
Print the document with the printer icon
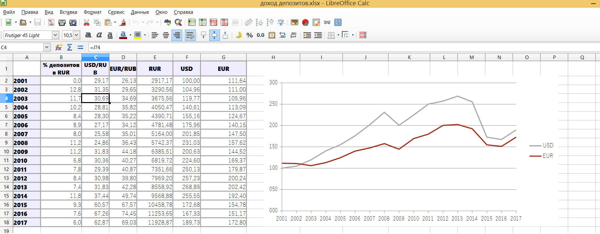pos(62,22)
